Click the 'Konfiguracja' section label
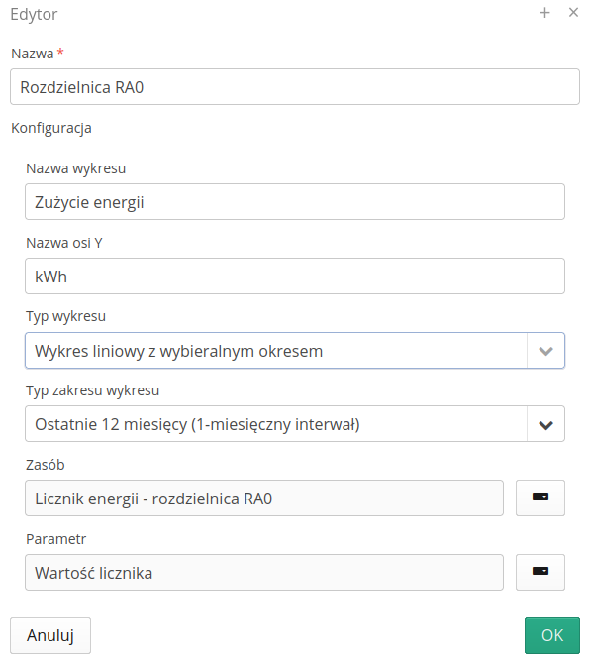 [x=51, y=128]
